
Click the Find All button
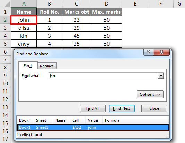[x=92, y=108]
